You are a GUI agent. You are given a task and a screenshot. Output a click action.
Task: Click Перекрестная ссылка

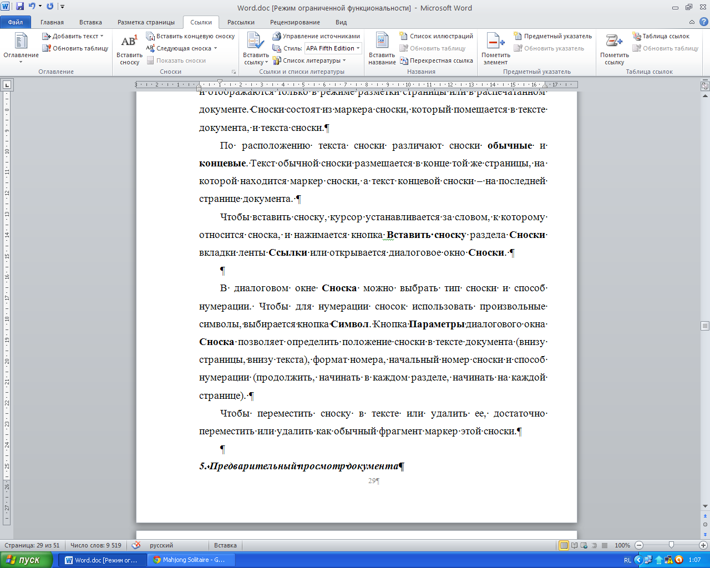(437, 60)
